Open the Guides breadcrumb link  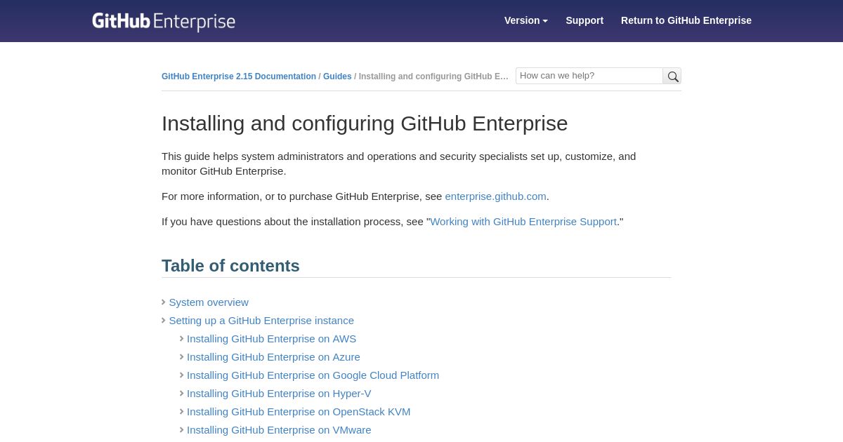(x=337, y=76)
